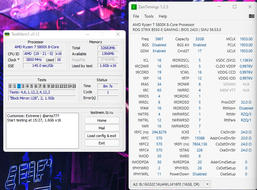Viewport: 257px width, 190px height.
Task: Click Load config & exit button
Action: (x=102, y=136)
